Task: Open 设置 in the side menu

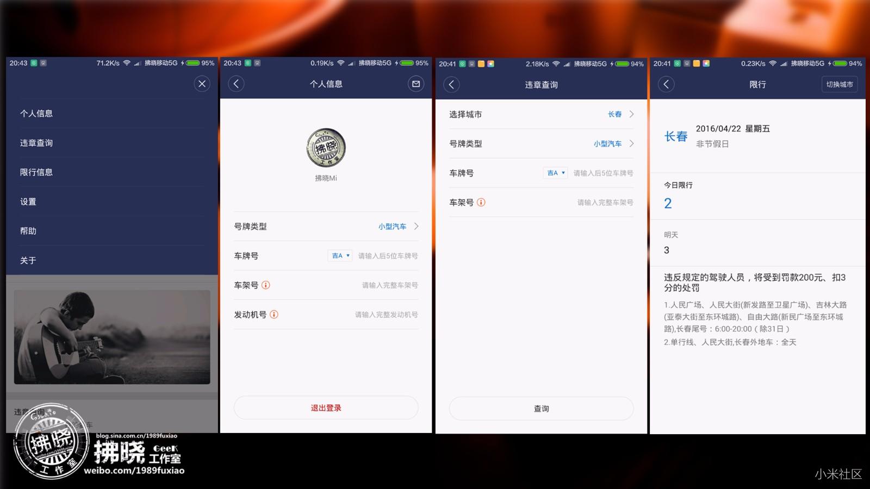Action: pos(28,202)
